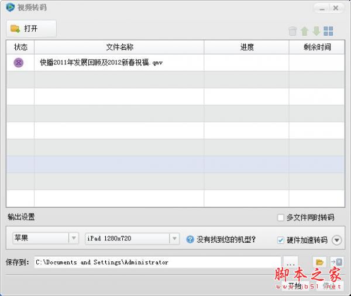Viewport: 351px width, 296px height.
Task: Delete selected file with trash icon
Action: pyautogui.click(x=292, y=31)
